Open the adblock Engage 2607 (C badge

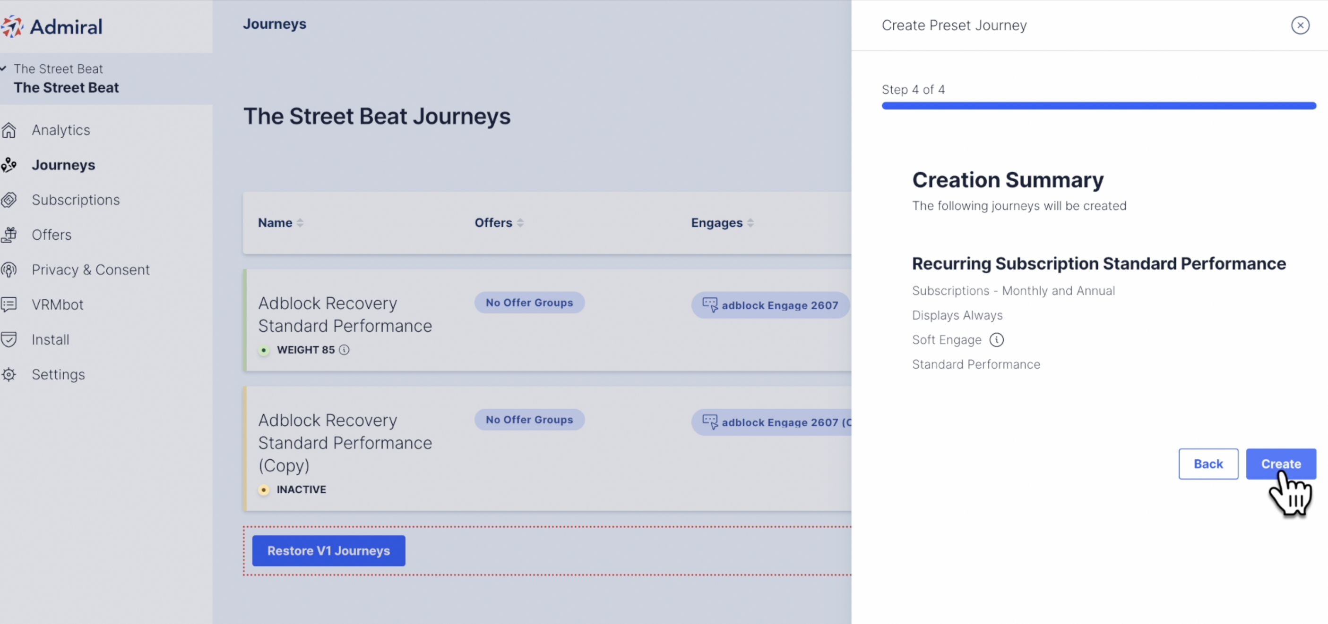click(771, 422)
